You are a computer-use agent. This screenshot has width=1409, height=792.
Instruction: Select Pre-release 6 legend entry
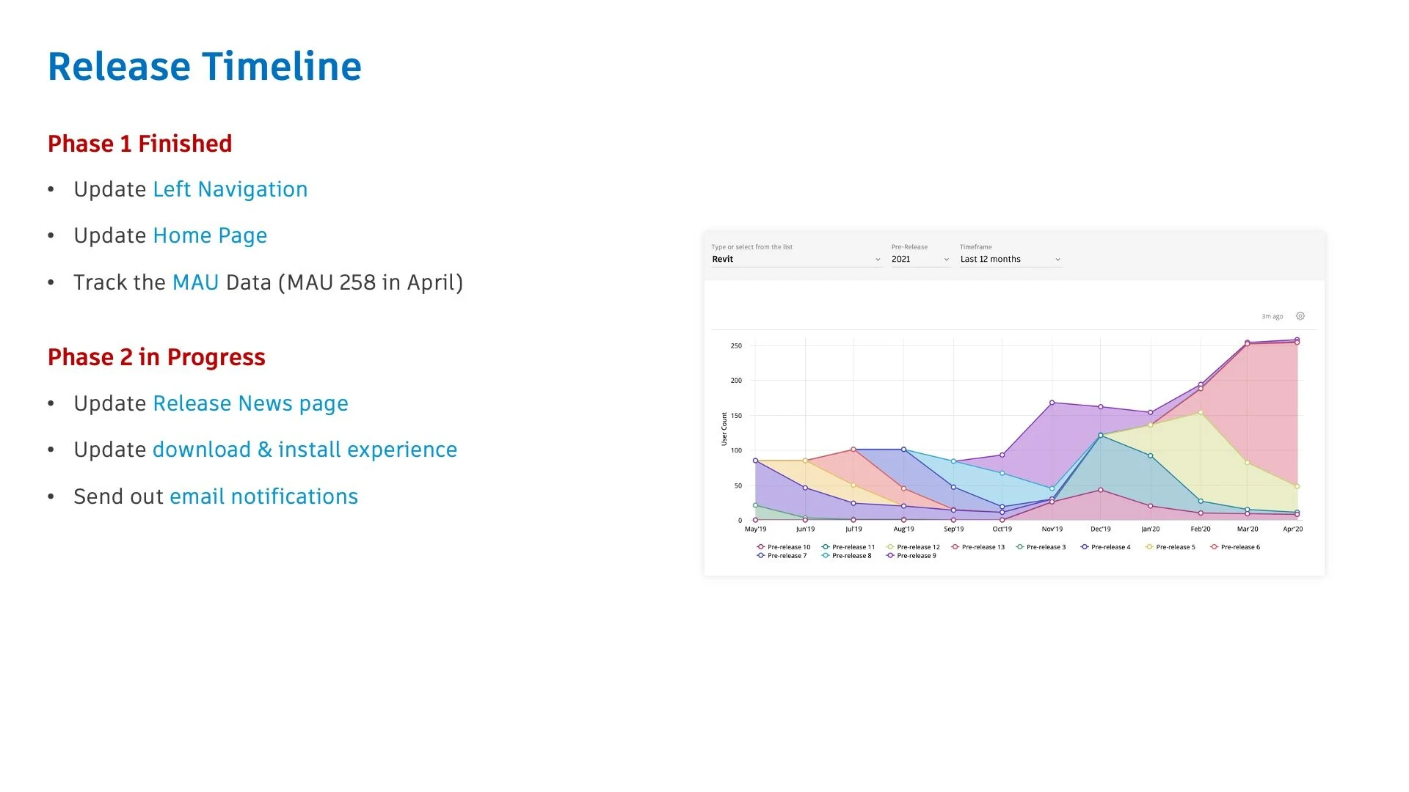[x=1239, y=547]
